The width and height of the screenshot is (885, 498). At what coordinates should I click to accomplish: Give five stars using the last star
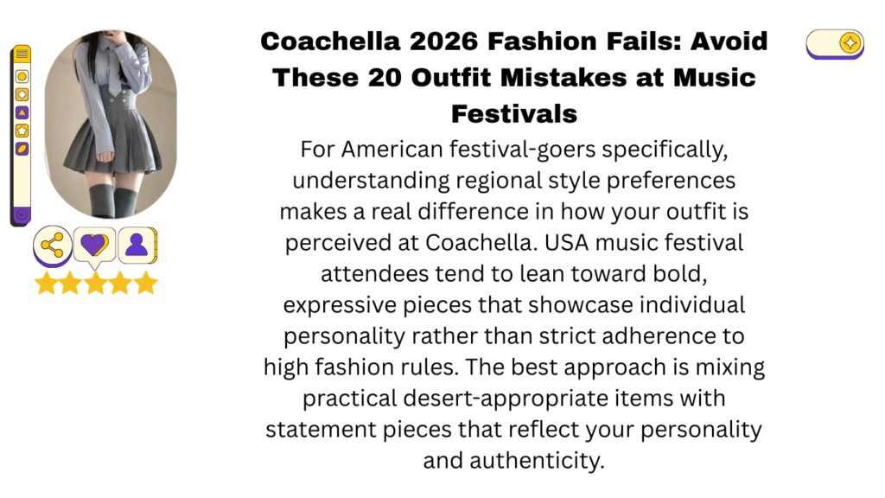(x=145, y=283)
